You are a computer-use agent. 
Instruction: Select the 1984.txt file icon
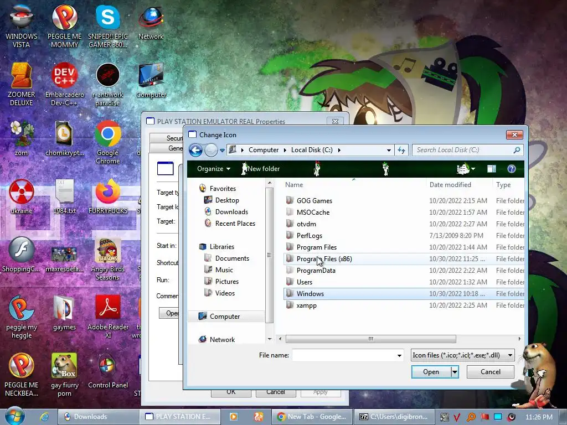pos(64,197)
